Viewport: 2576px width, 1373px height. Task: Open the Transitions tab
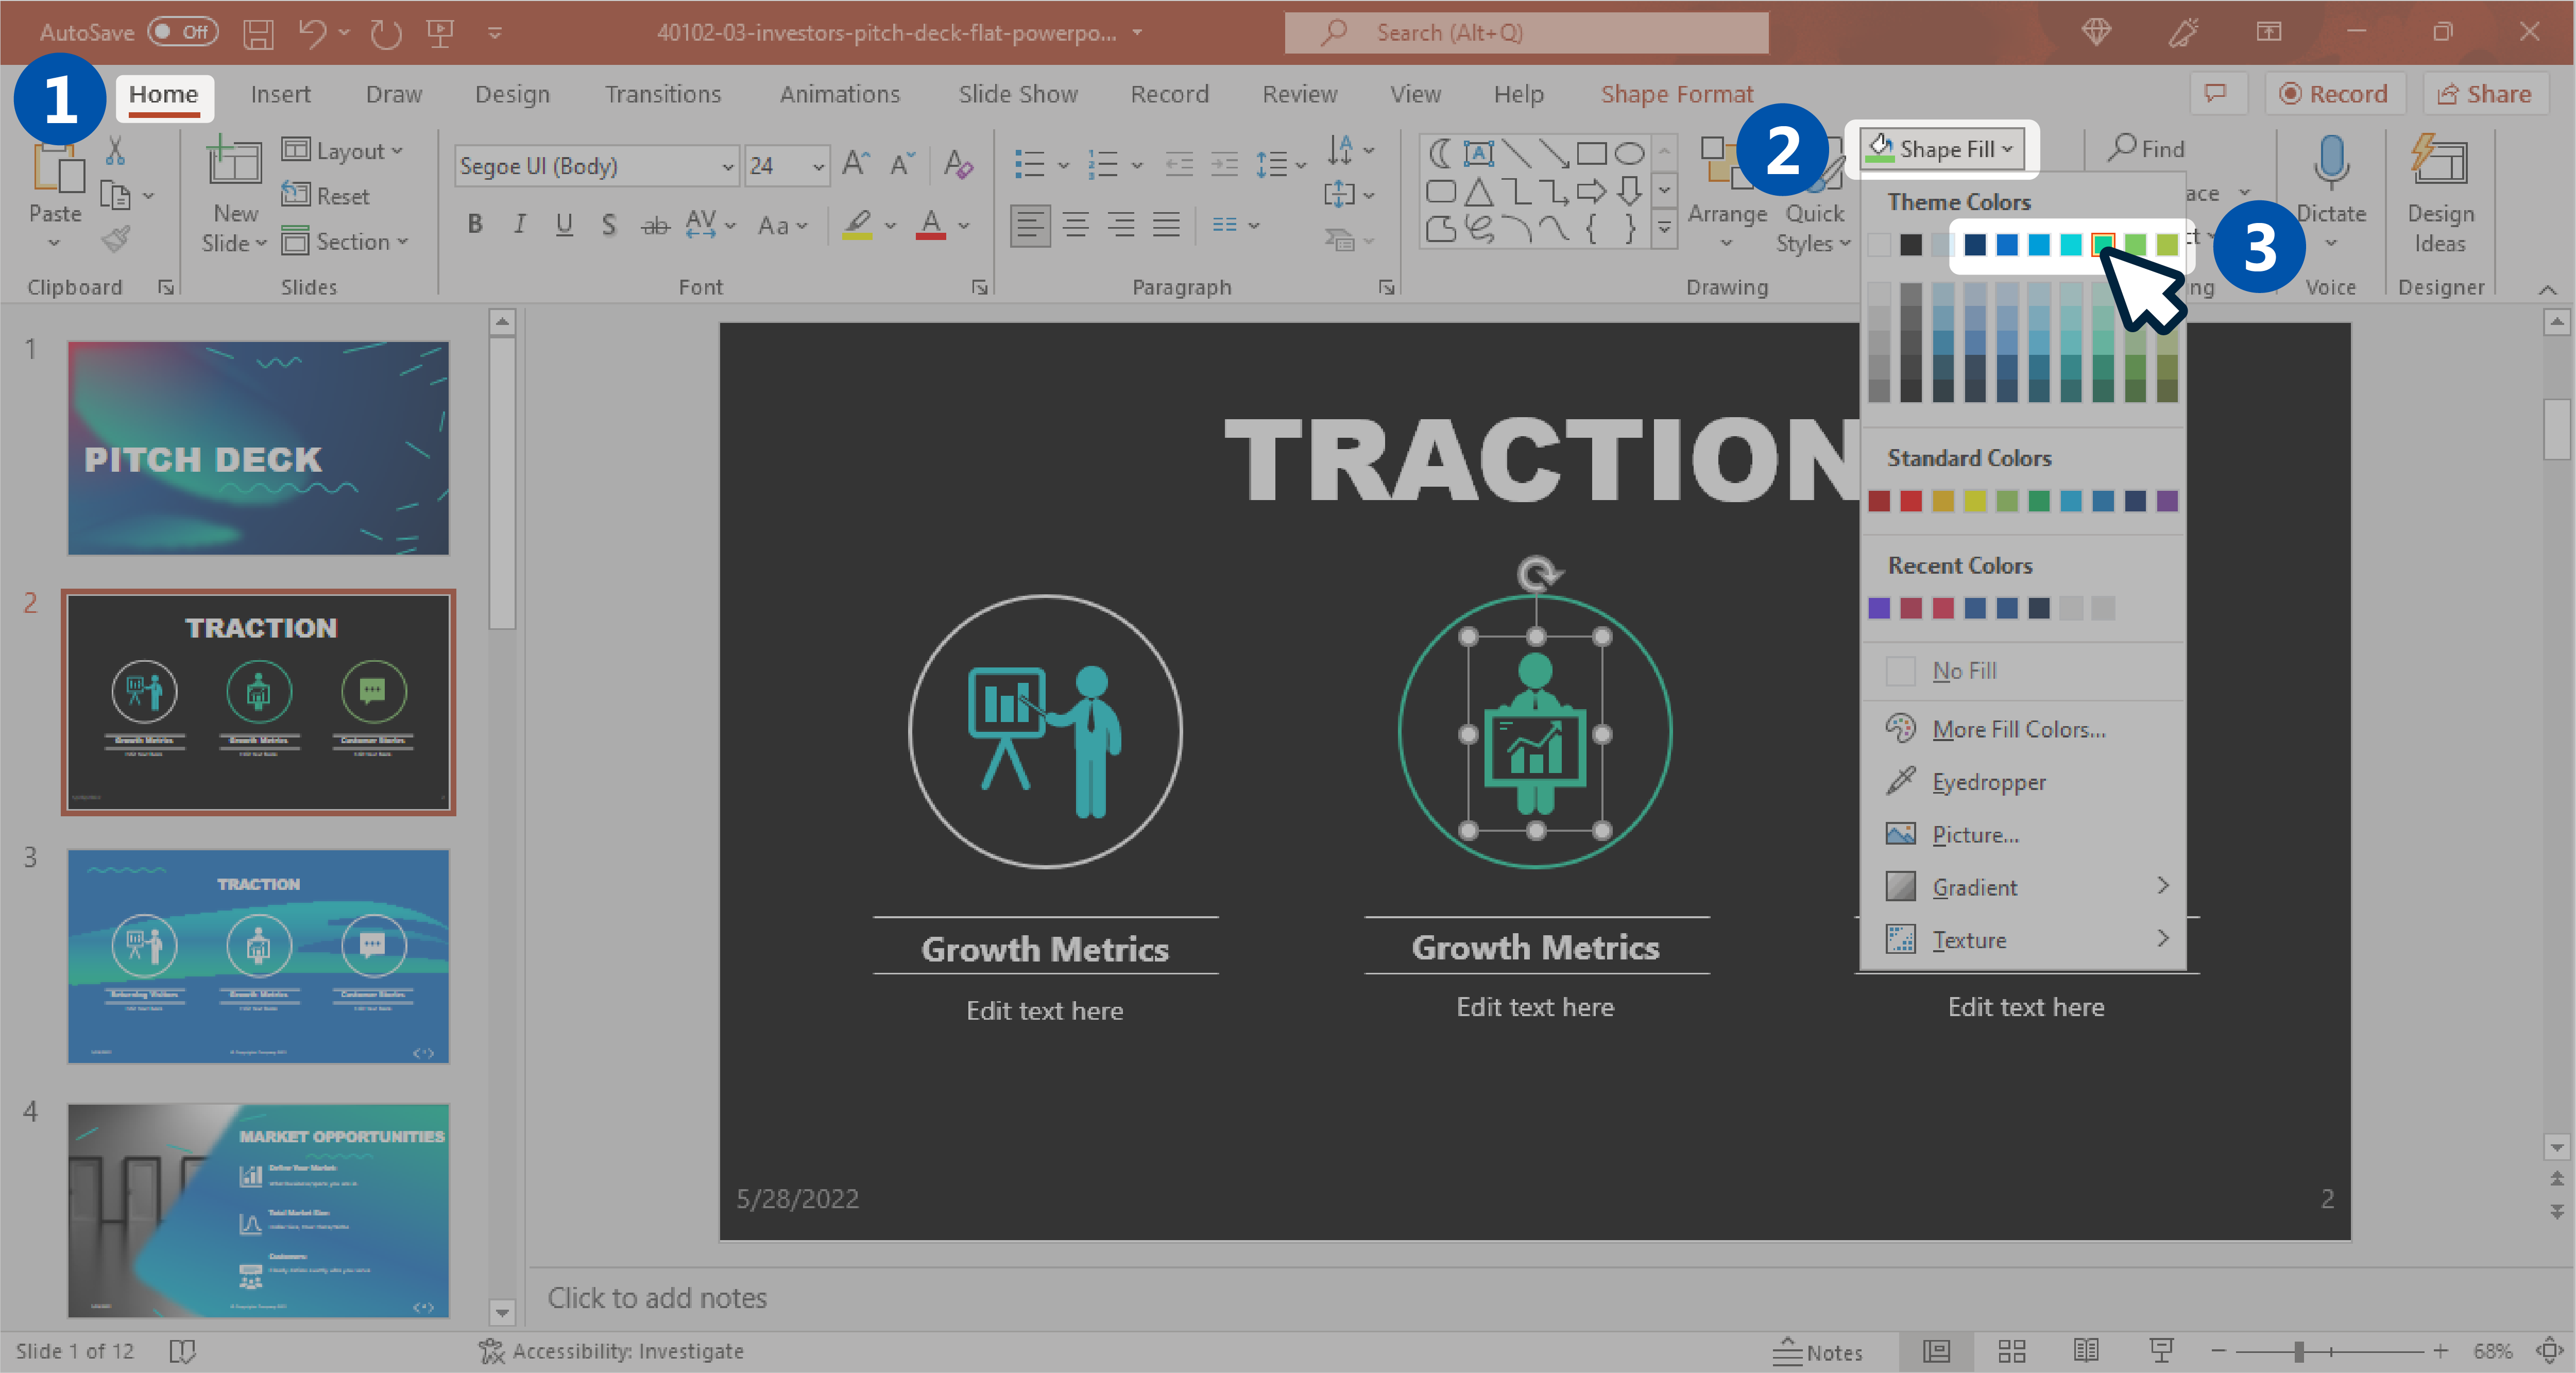662,94
